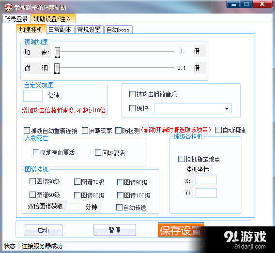
Task: Click the app icon in title bar
Action: [8, 7]
